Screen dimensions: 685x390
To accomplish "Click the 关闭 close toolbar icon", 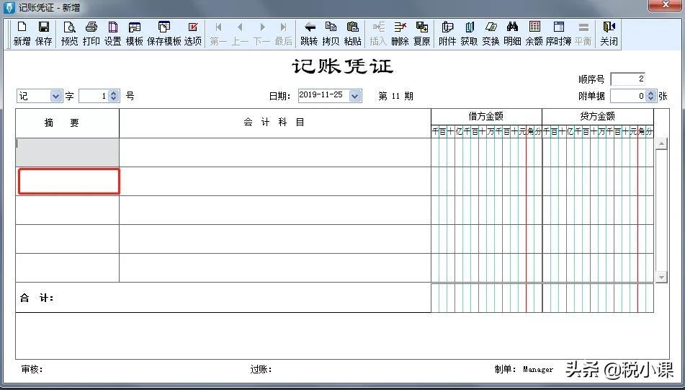I will click(609, 33).
